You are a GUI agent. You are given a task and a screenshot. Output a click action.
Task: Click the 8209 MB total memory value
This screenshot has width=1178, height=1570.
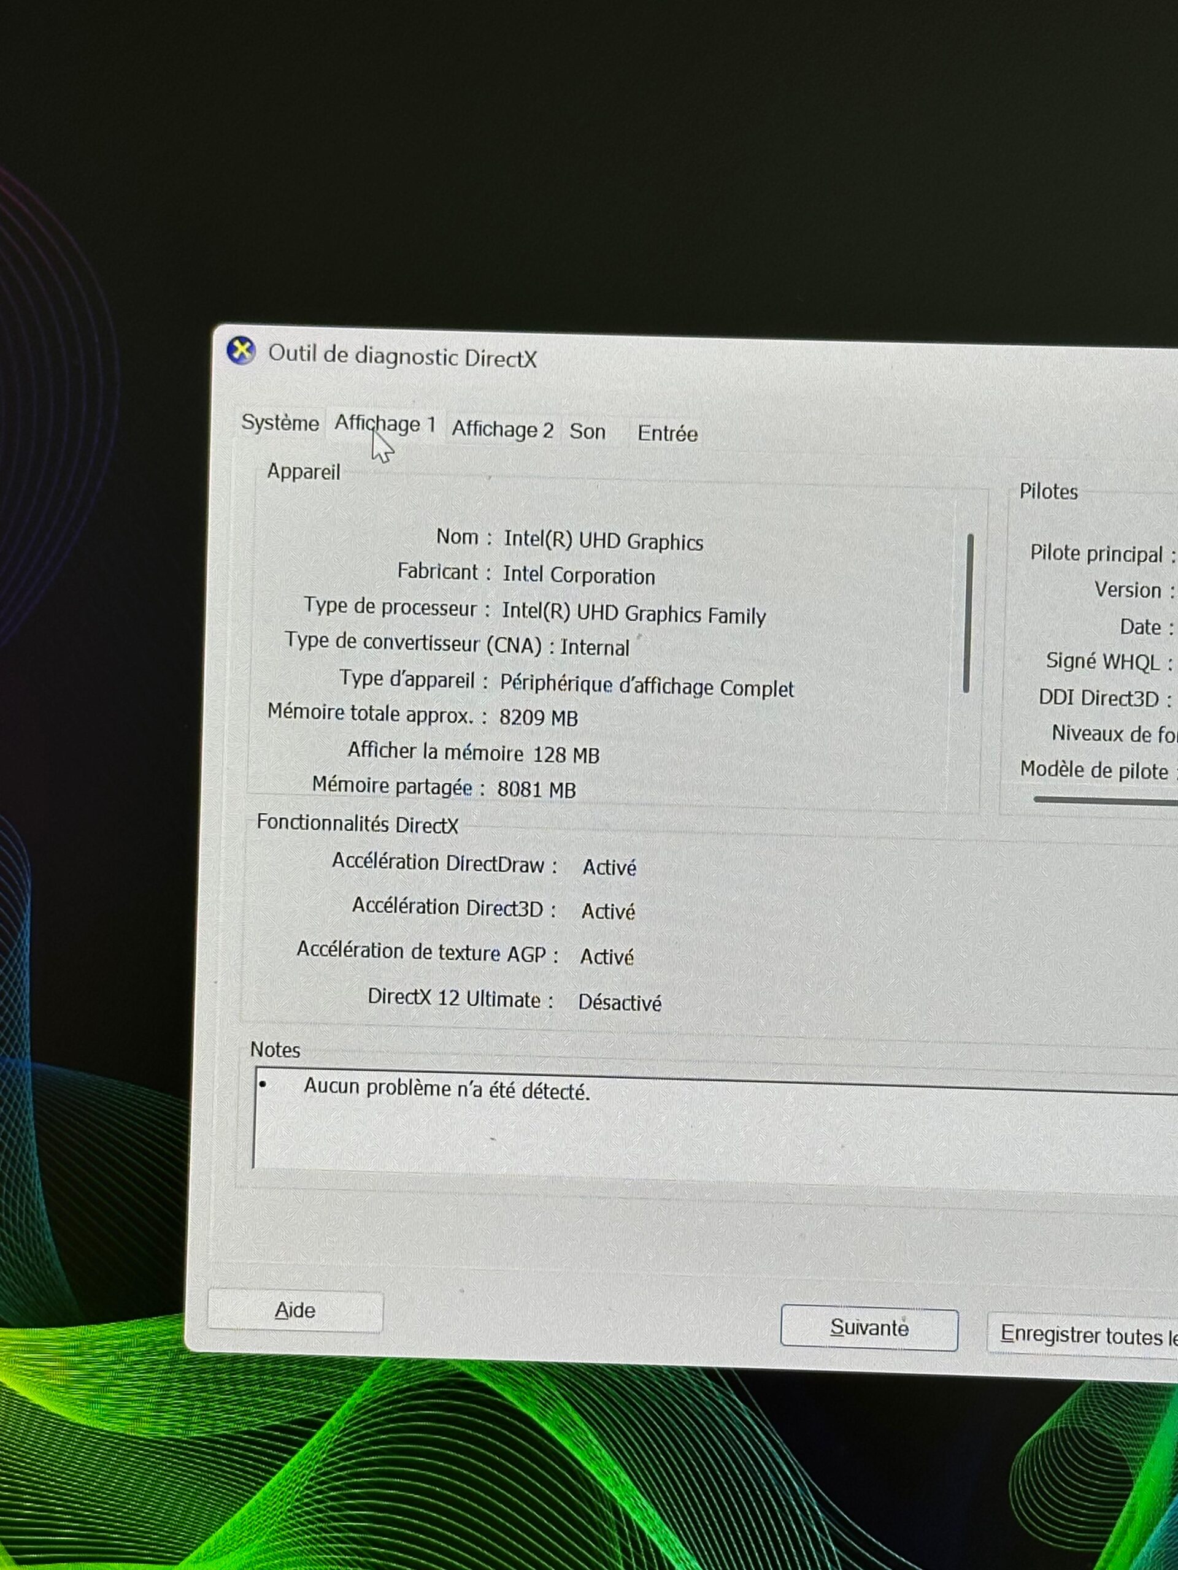pyautogui.click(x=538, y=718)
